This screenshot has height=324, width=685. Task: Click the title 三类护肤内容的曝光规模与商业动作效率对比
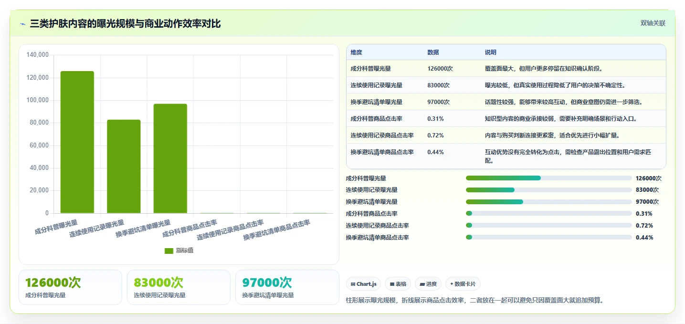pyautogui.click(x=125, y=24)
